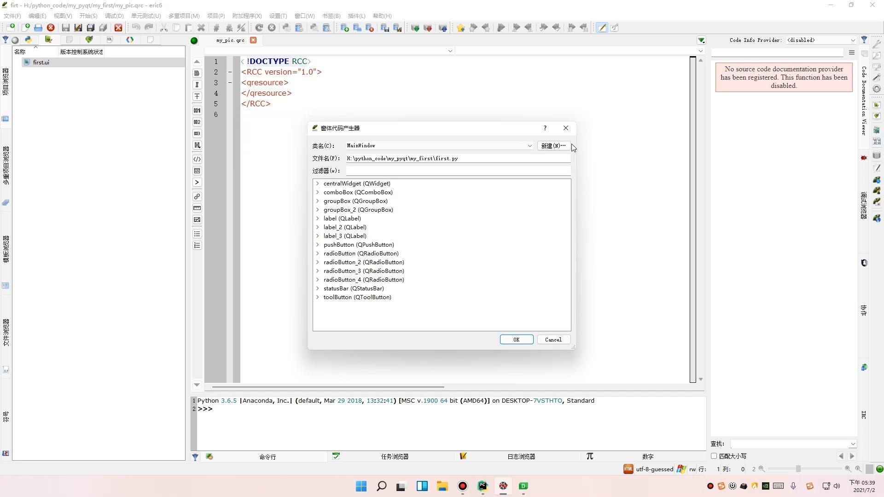Viewport: 884px width, 497px height.
Task: Click the IDL interfaces tab icon
Action: coord(110,40)
